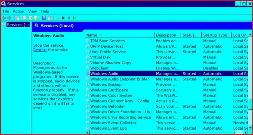Click the gear icon beside Windows Defender
This screenshot has width=253, height=135.
click(x=88, y=106)
